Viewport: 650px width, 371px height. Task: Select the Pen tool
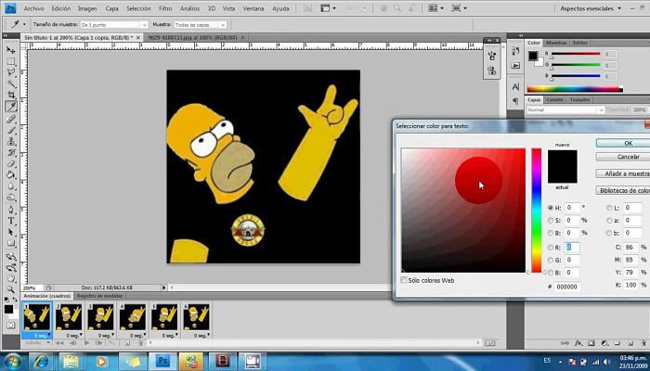[11, 210]
